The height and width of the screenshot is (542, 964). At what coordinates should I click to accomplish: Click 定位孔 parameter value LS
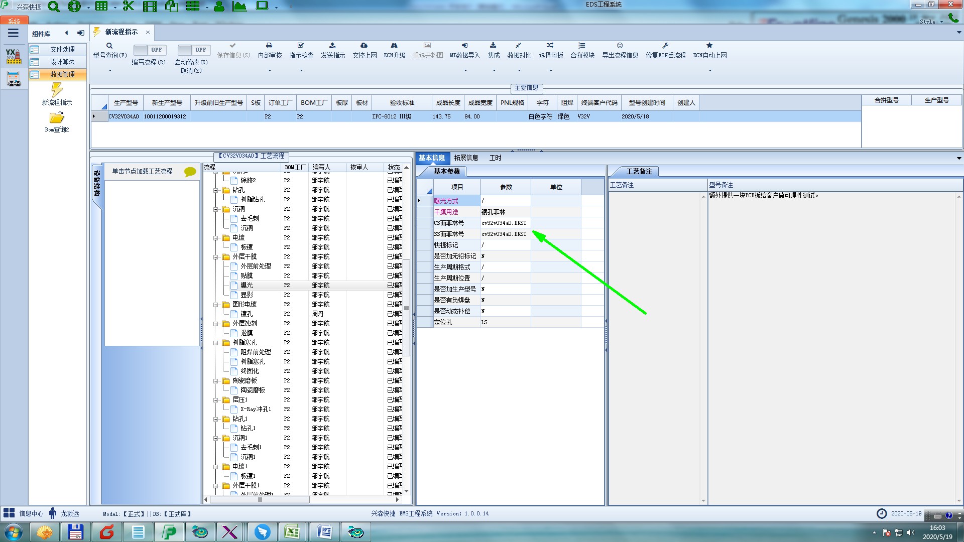coord(506,322)
